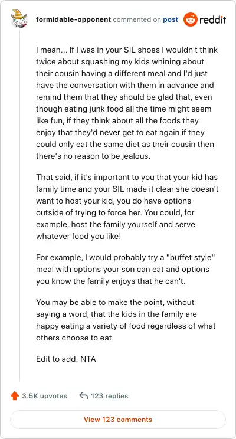The width and height of the screenshot is (236, 439).
Task: Click the paragraph starting "I mean..."
Action: [x=127, y=103]
